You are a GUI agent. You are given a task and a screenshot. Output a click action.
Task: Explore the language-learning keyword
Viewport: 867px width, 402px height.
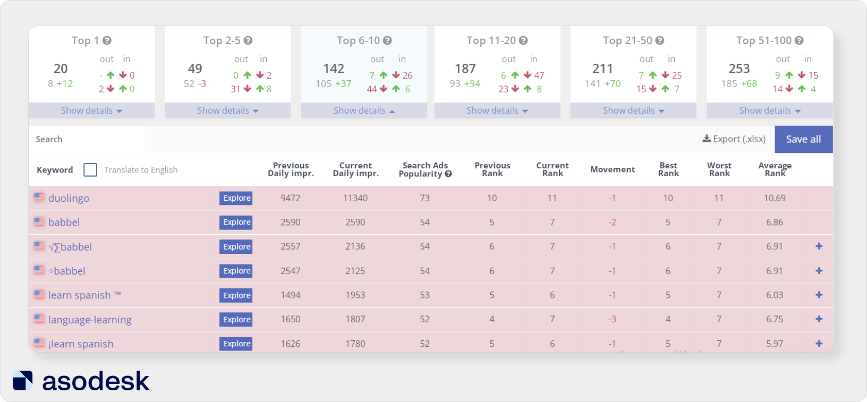[236, 319]
